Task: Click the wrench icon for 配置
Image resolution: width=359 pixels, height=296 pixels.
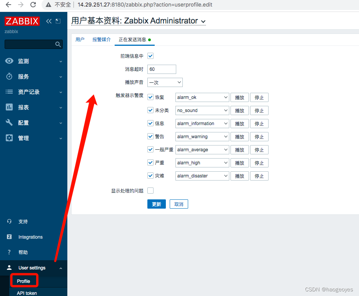Action: [x=9, y=122]
